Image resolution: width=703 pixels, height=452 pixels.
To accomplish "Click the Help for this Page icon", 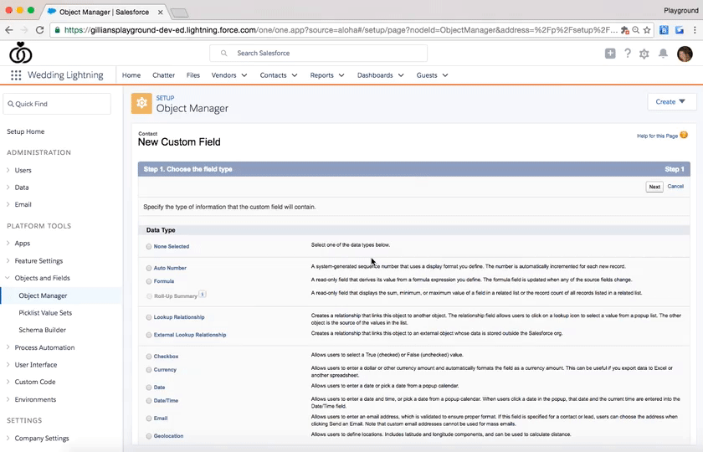I will 684,135.
